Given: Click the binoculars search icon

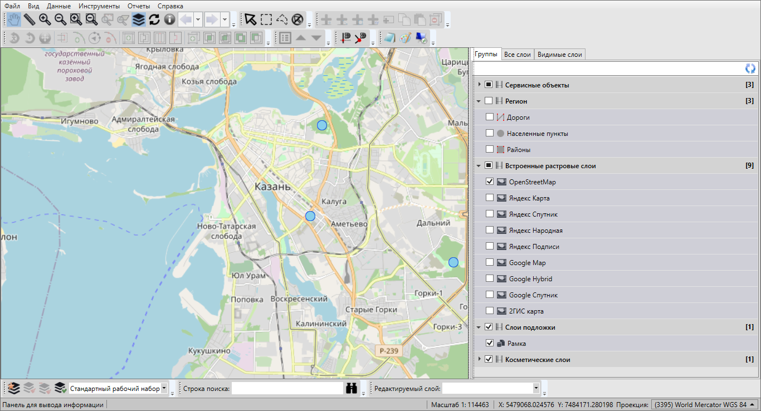Looking at the screenshot, I should point(352,388).
